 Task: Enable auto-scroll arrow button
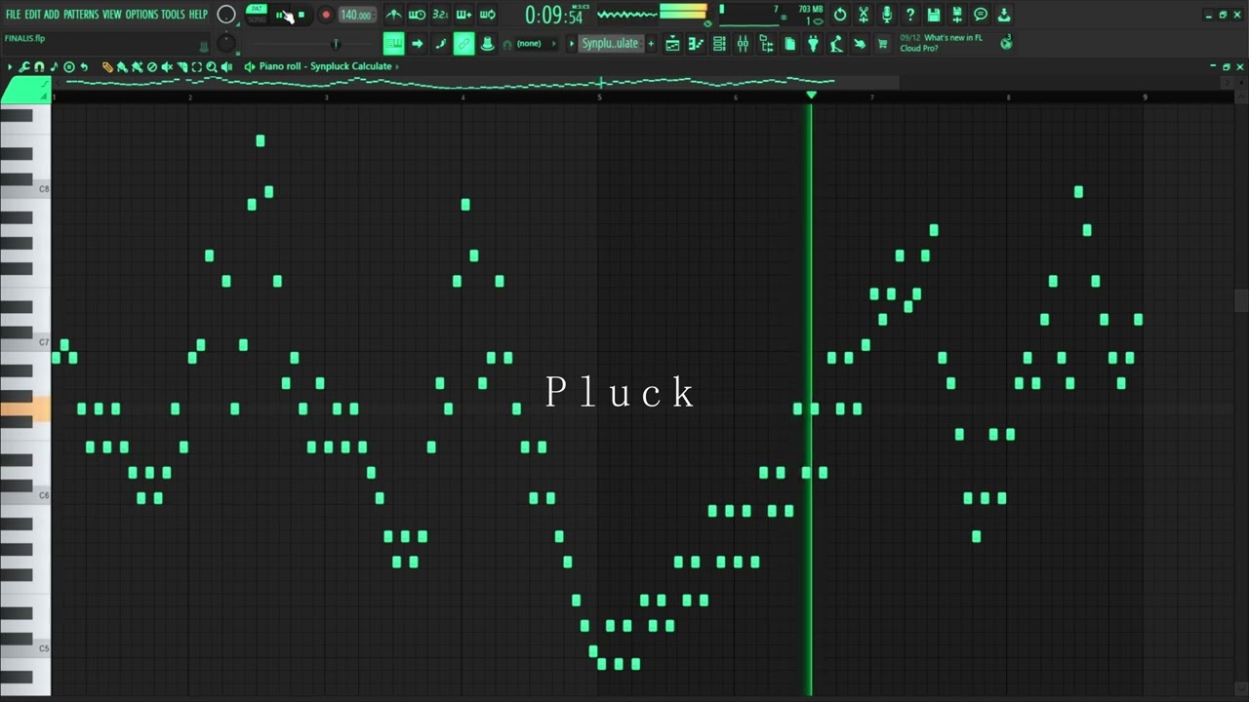tap(417, 44)
